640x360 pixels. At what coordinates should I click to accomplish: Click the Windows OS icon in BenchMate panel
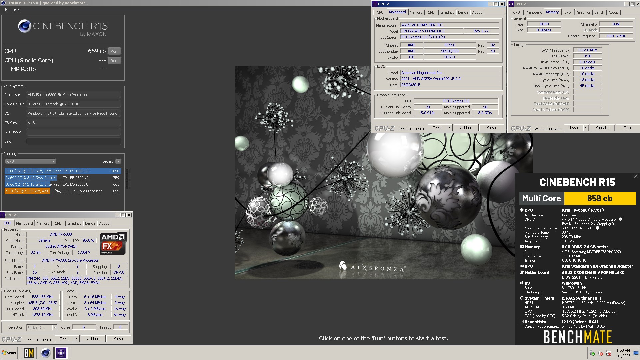(x=522, y=283)
